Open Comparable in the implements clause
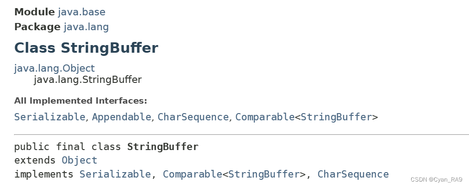Image resolution: width=469 pixels, height=187 pixels. coord(192,174)
